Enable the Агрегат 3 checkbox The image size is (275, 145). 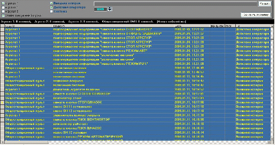pyautogui.click(x=3, y=11)
